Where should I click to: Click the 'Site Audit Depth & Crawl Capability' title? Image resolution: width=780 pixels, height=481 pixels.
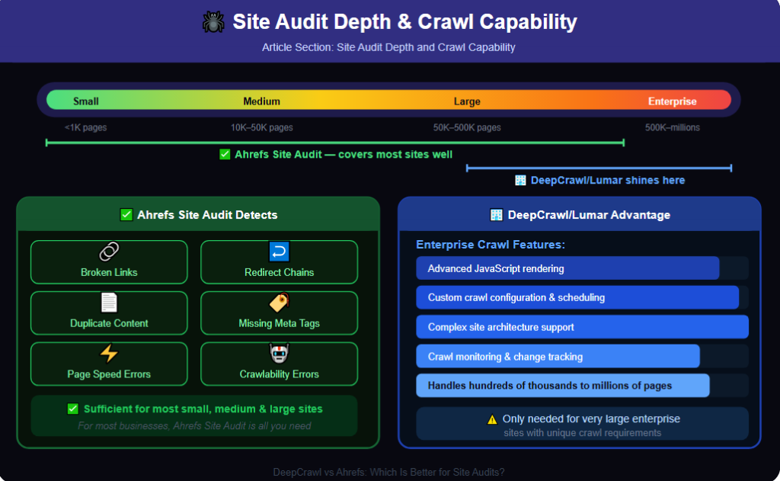[x=405, y=22]
